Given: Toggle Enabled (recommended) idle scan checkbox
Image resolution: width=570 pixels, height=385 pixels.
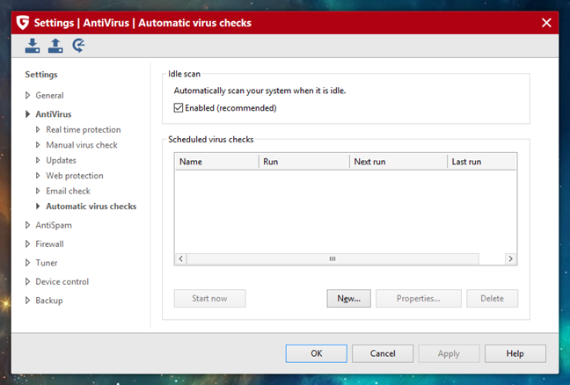Looking at the screenshot, I should click(178, 108).
